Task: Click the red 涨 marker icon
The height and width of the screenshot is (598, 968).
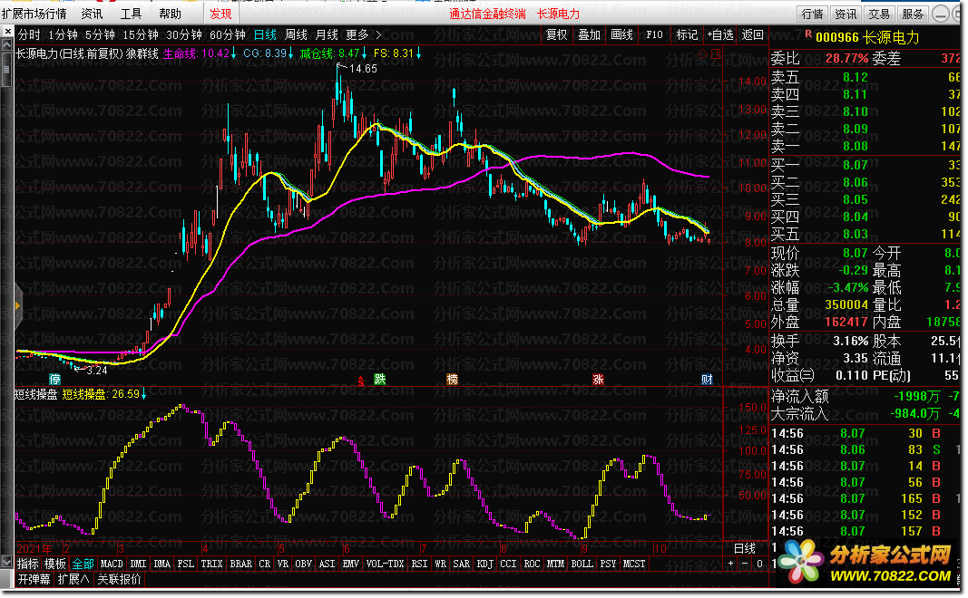Action: [x=598, y=379]
